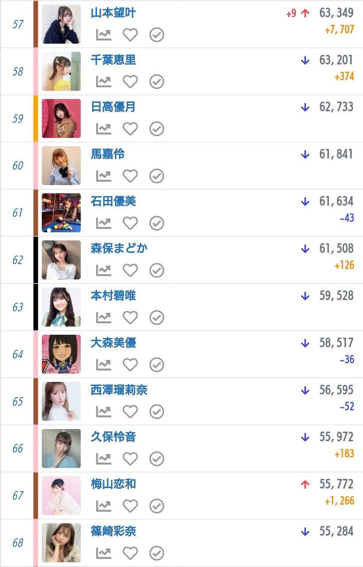Open trend chart for 森保まどか
The width and height of the screenshot is (363, 567).
(103, 270)
